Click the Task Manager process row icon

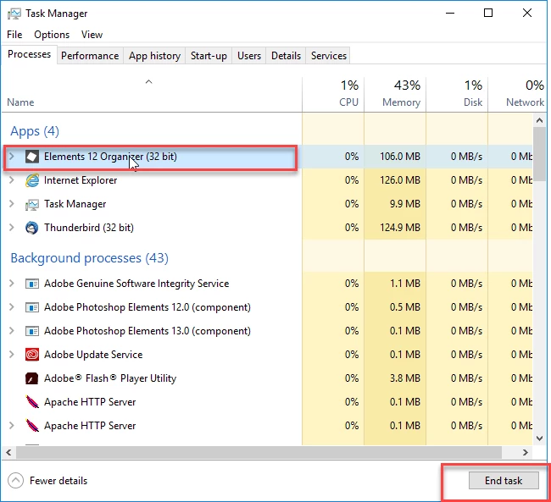[x=32, y=204]
